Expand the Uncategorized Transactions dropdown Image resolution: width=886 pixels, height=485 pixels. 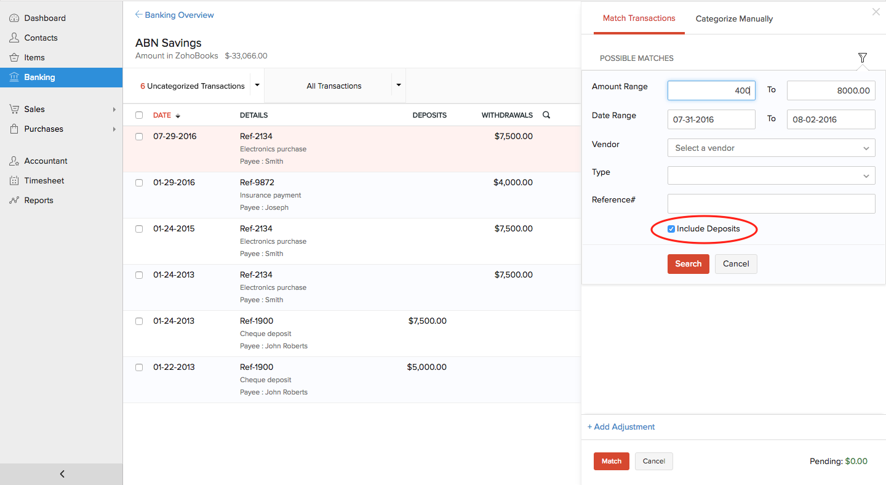(257, 85)
